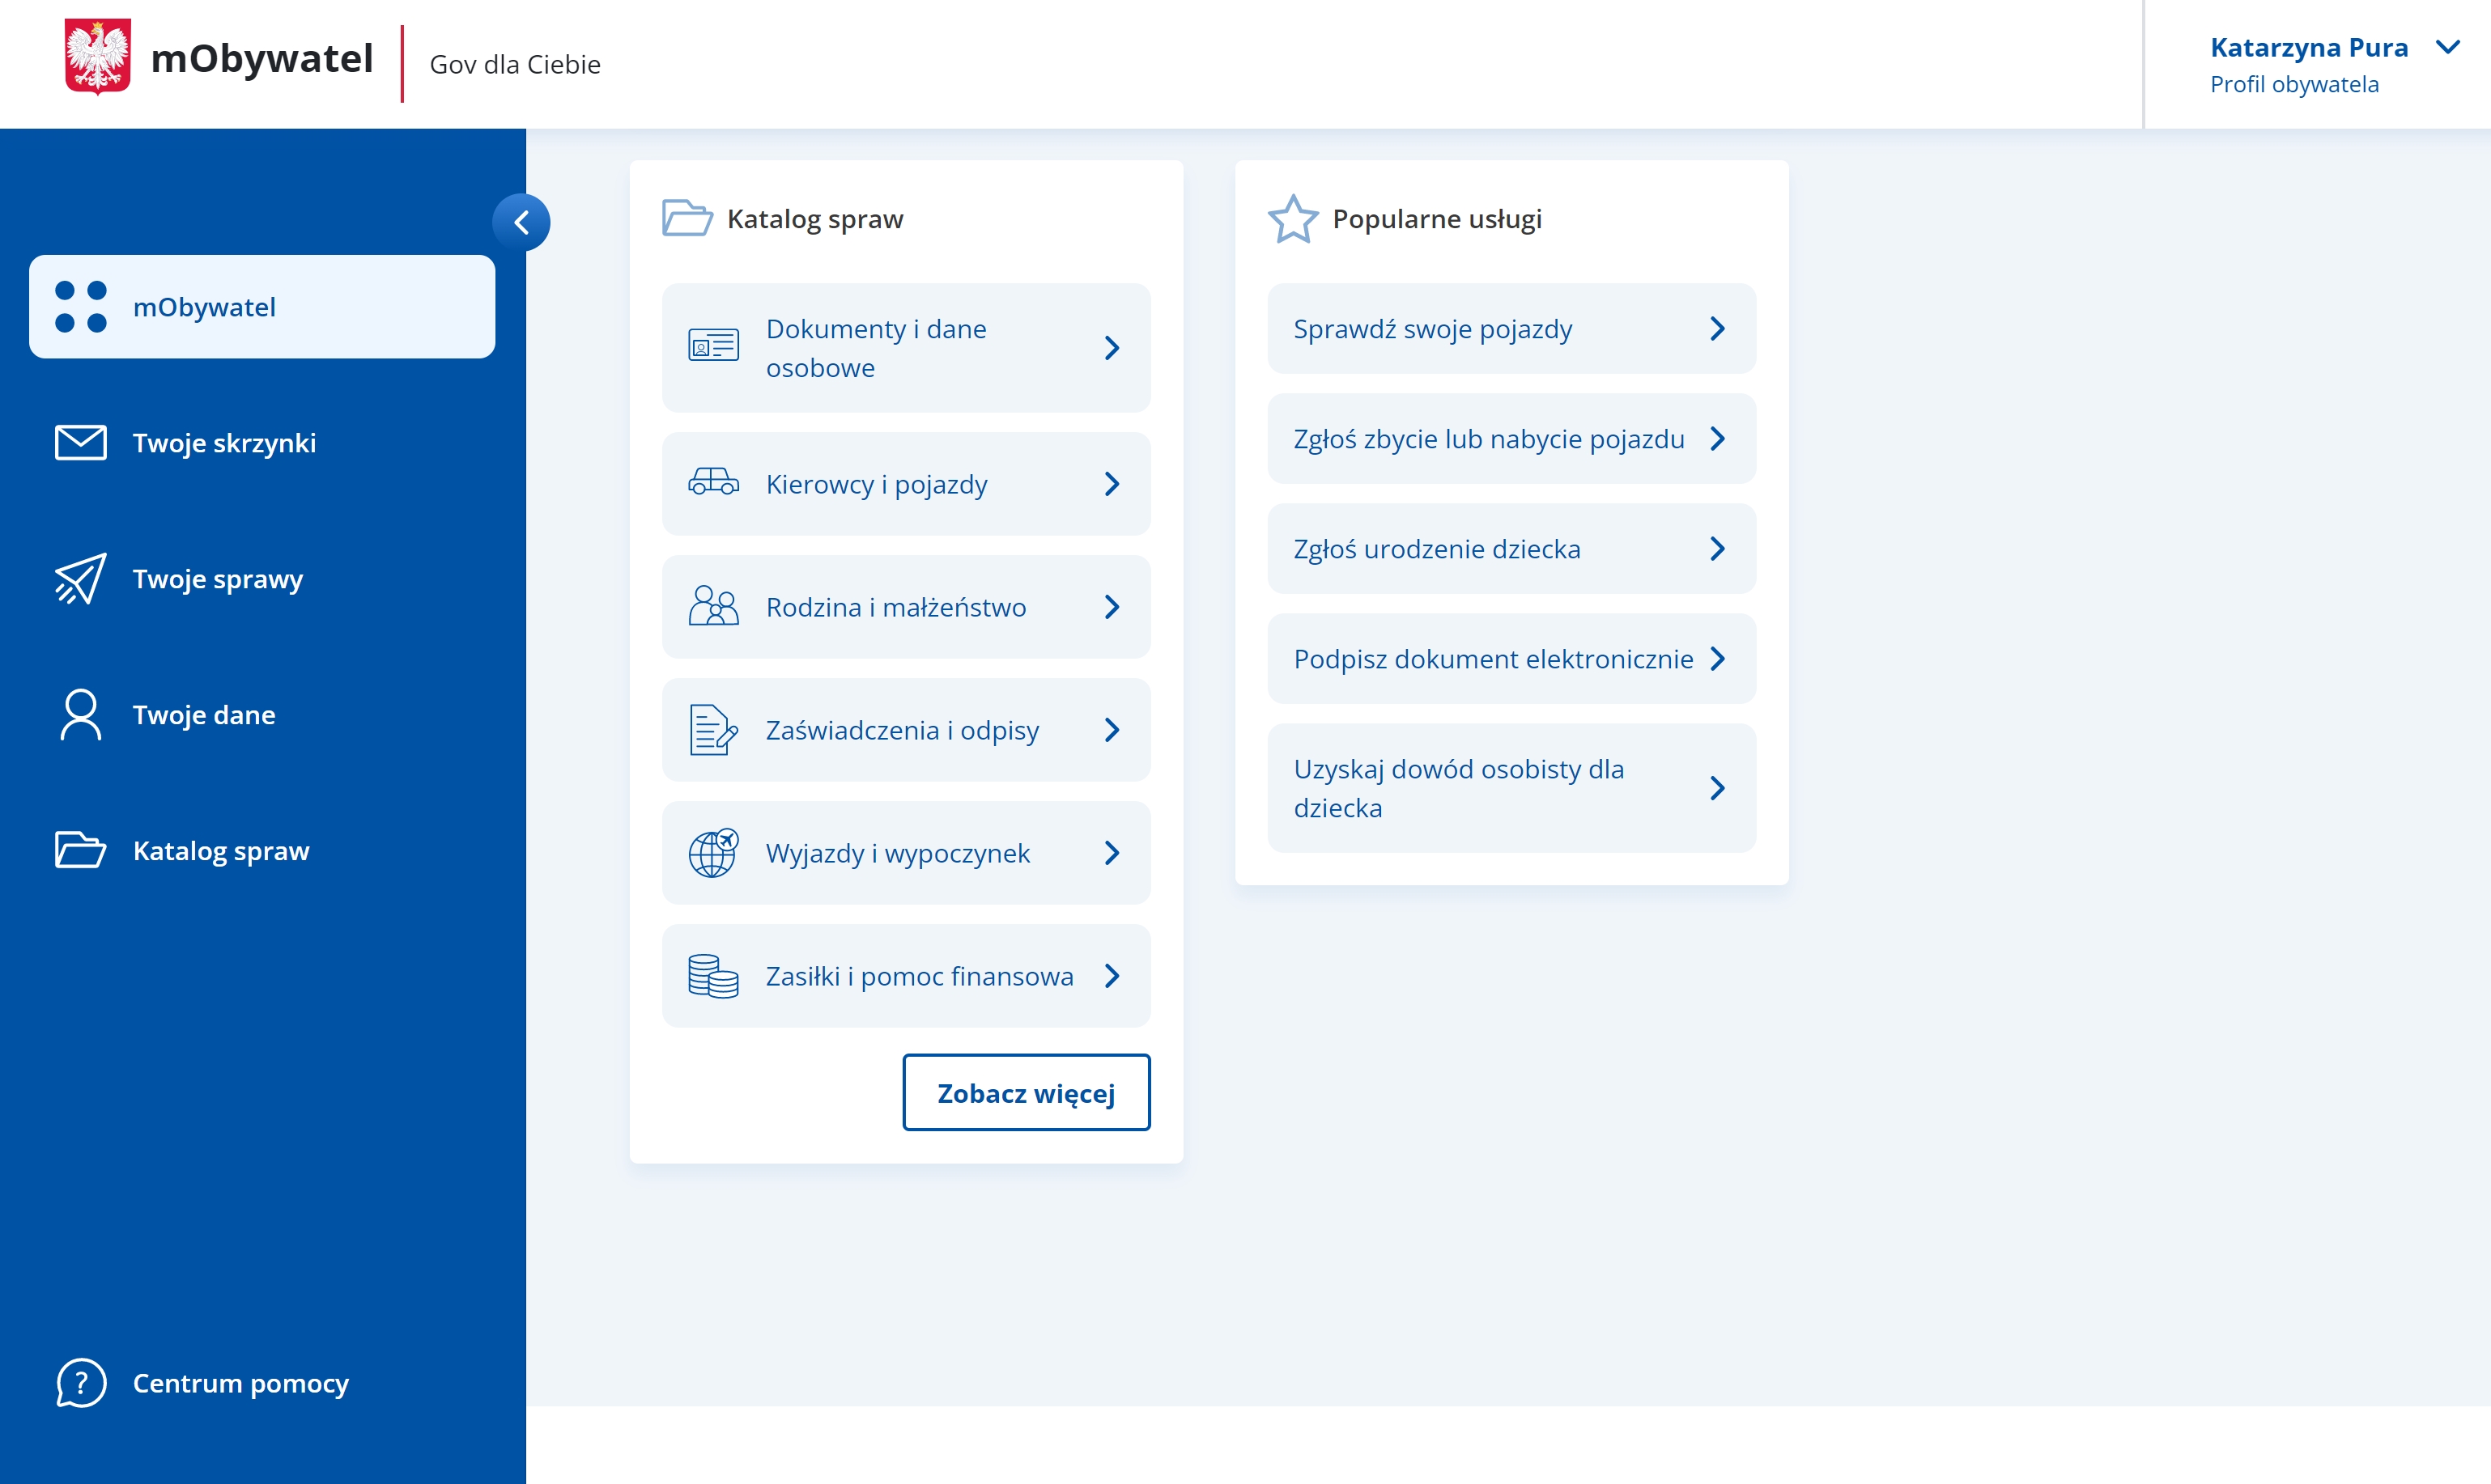
Task: Click the Profil obywatela label
Action: [2294, 84]
